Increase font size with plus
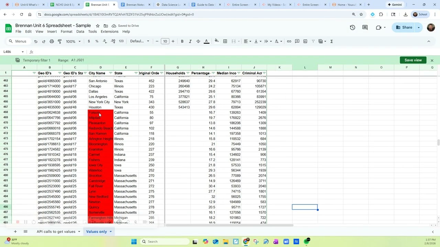Screen dimensions: 440x247 click(x=173, y=41)
